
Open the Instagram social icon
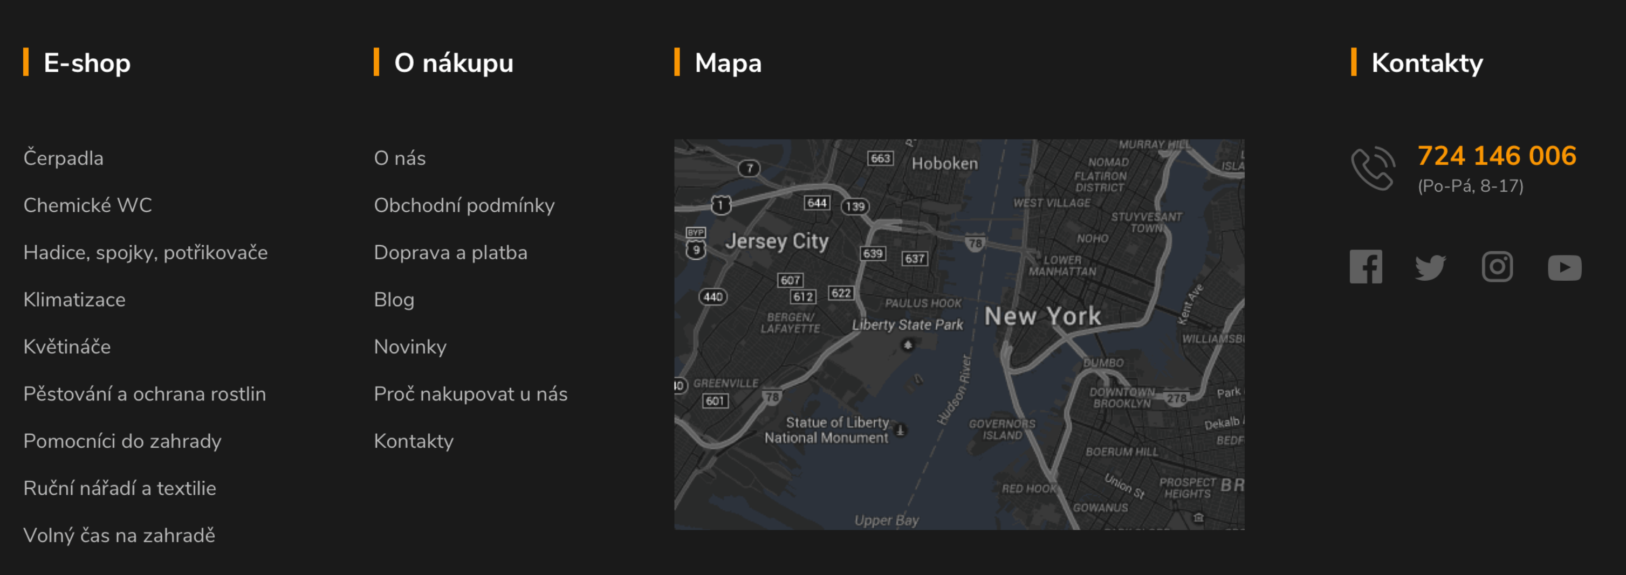pyautogui.click(x=1497, y=267)
